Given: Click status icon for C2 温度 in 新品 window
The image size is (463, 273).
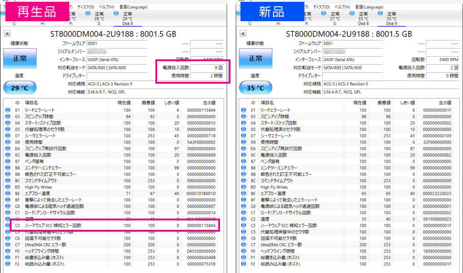Looking at the screenshot, I should click(x=243, y=219).
